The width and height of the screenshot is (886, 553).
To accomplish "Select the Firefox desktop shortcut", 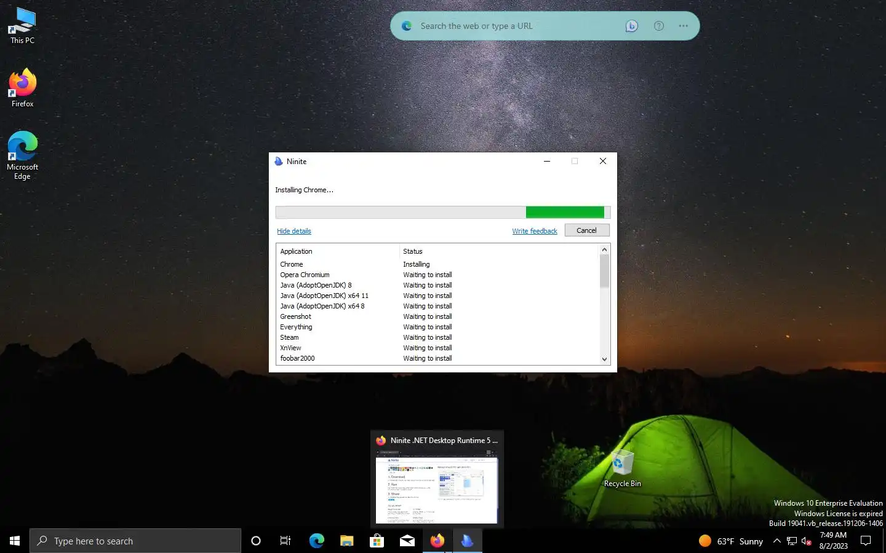I will 22,88.
